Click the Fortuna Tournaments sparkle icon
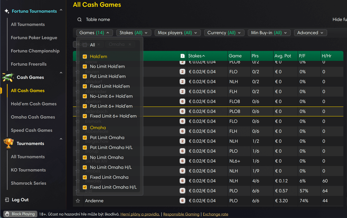Image resolution: width=347 pixels, height=218 pixels. pyautogui.click(x=7, y=11)
